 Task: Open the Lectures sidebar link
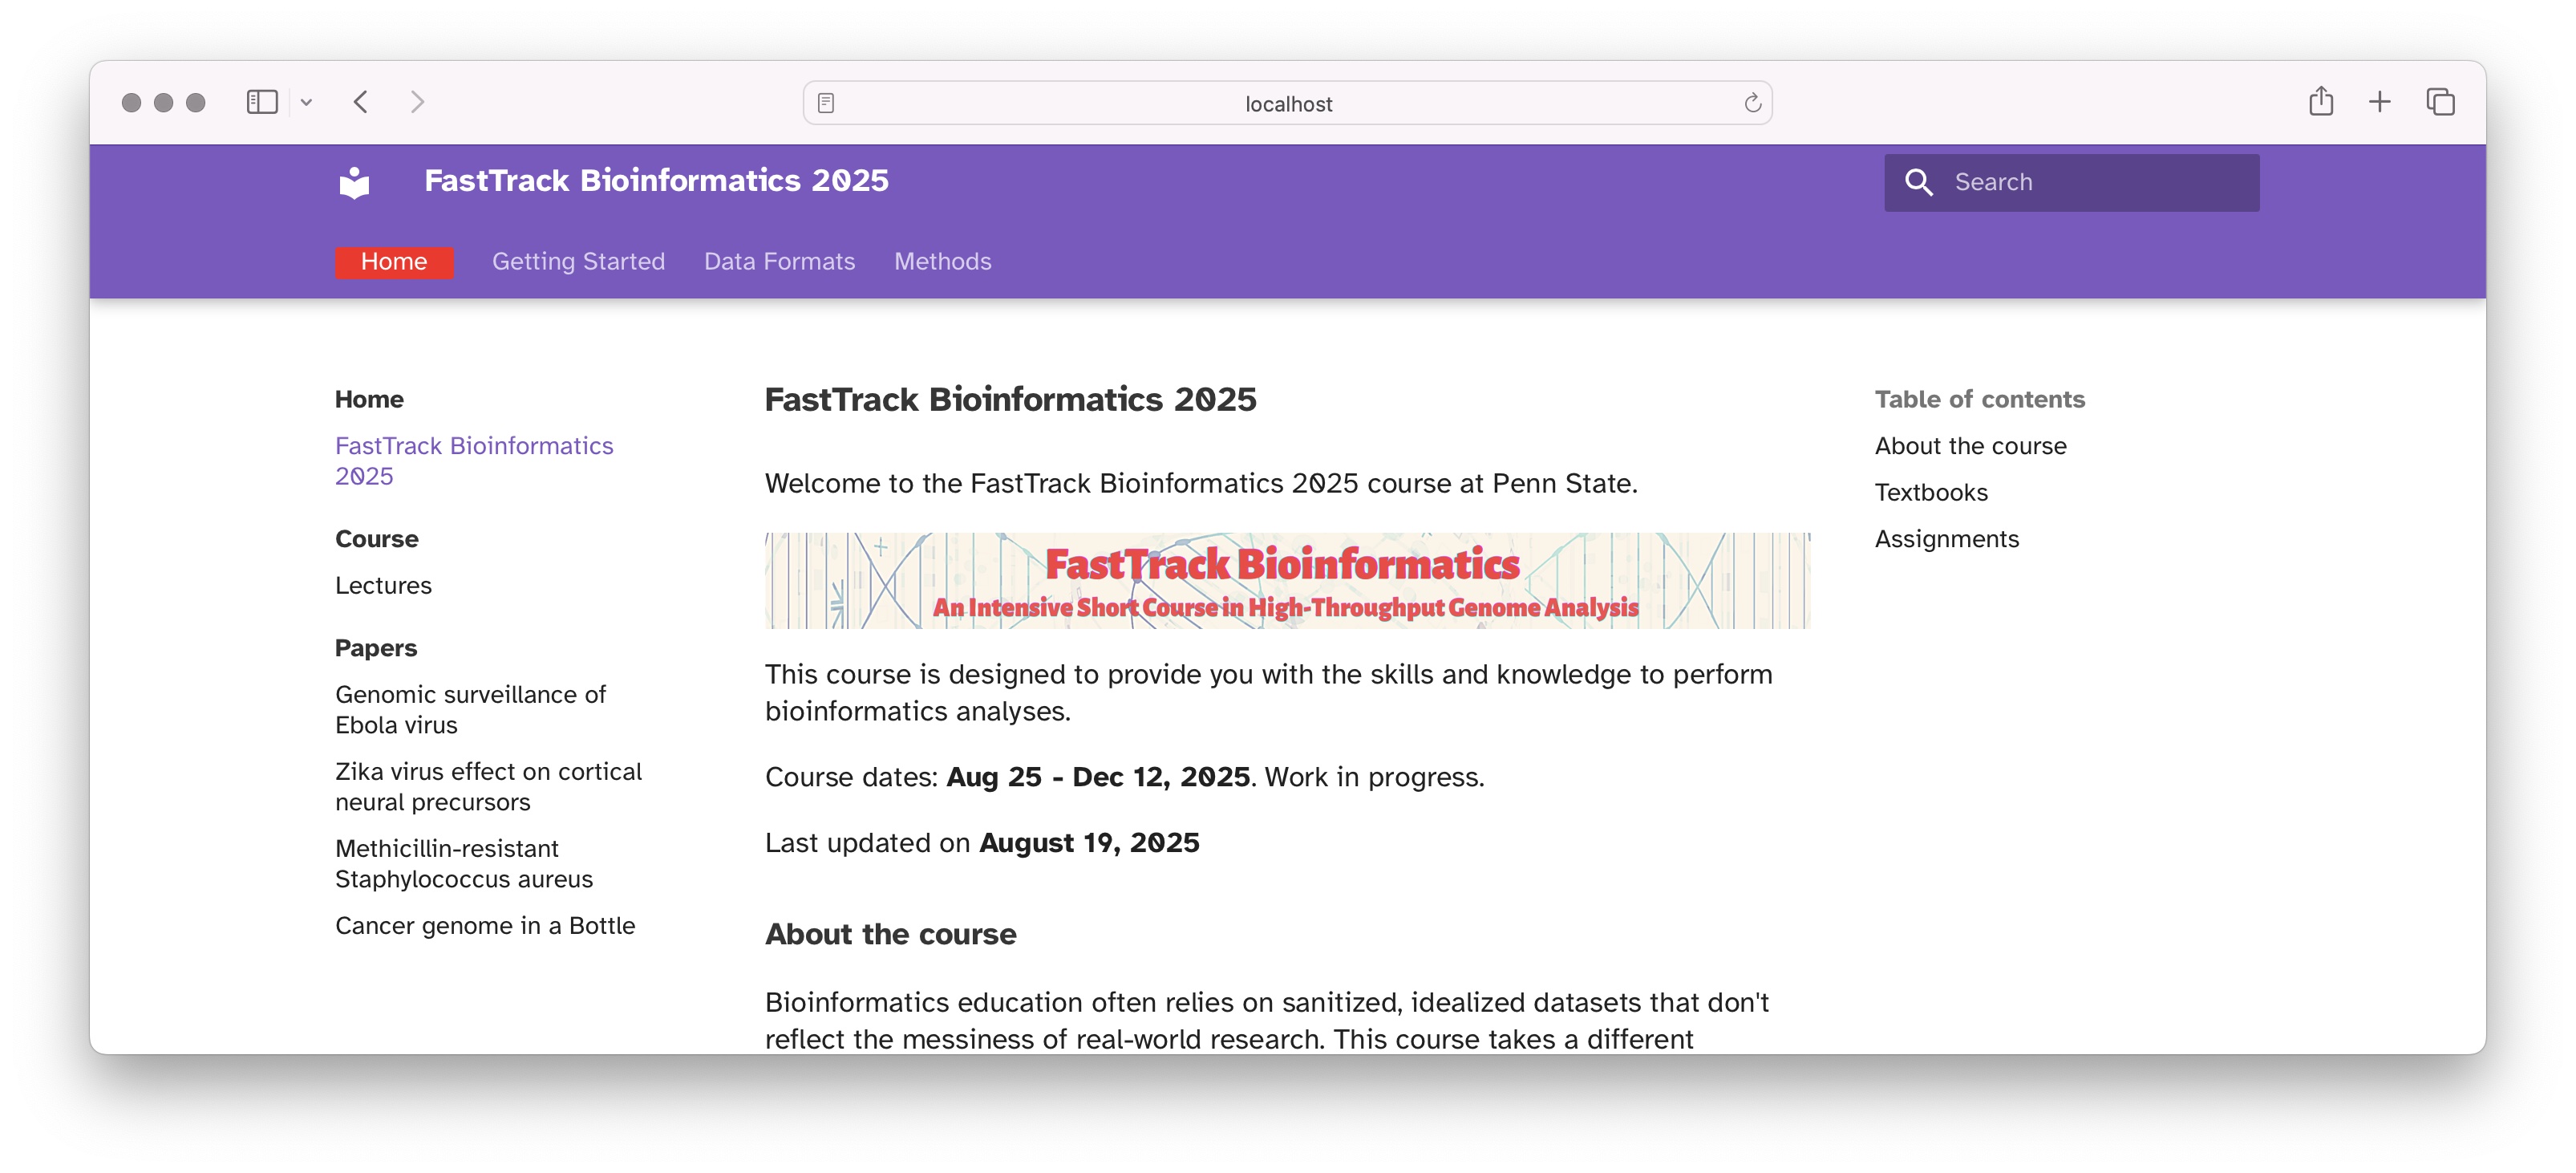pyautogui.click(x=383, y=585)
